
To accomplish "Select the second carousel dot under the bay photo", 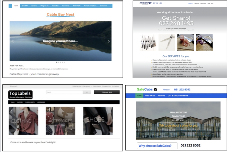I will (x=59, y=62).
